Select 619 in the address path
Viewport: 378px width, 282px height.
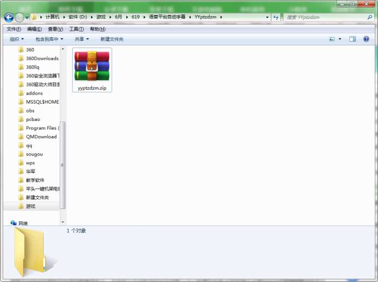point(136,17)
